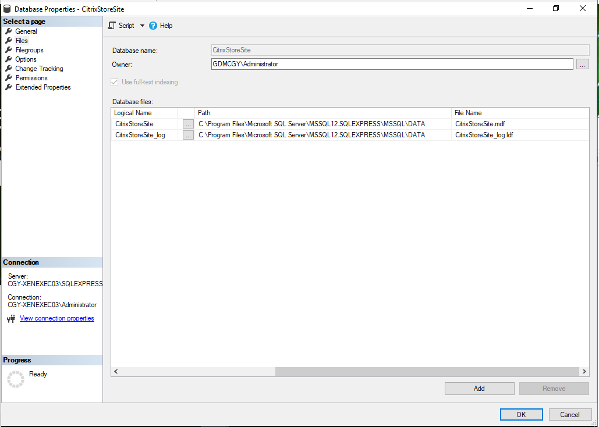The width and height of the screenshot is (599, 427).
Task: Click the path cell of CitrixStoreSite.mdf
Action: (323, 124)
